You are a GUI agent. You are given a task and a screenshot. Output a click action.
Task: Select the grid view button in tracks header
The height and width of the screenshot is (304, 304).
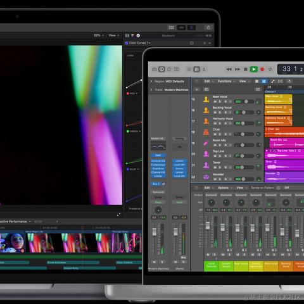point(256,81)
